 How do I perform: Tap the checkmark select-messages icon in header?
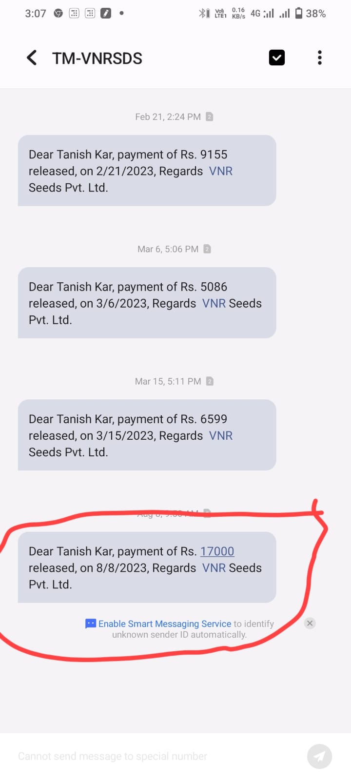[277, 58]
